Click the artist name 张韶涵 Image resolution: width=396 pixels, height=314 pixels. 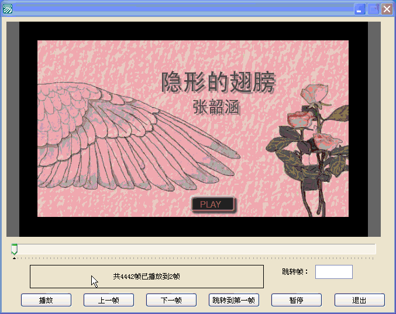[216, 107]
